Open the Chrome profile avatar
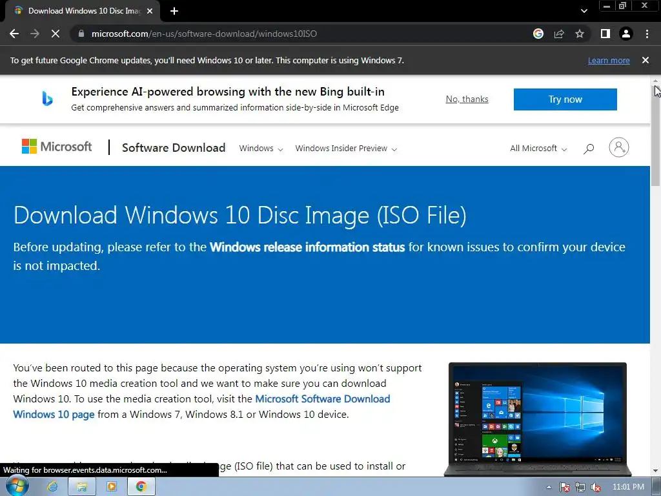The image size is (661, 496). pyautogui.click(x=626, y=34)
